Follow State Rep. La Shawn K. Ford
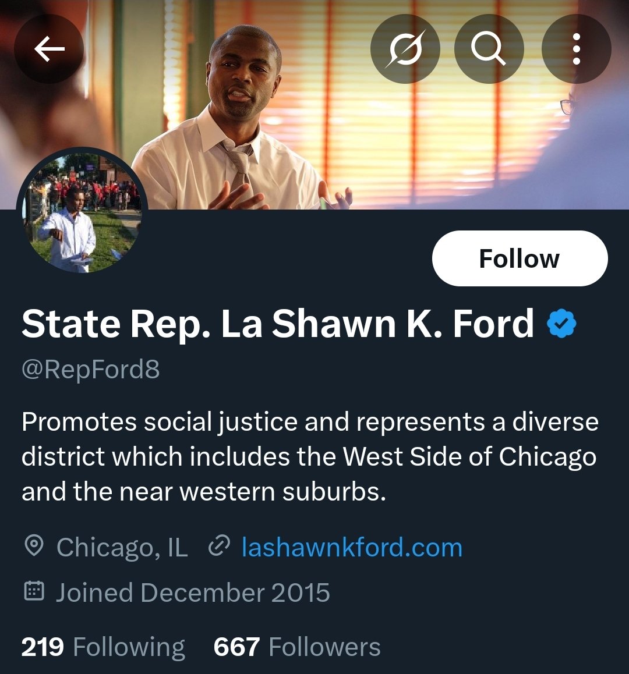Viewport: 629px width, 674px height. [520, 258]
